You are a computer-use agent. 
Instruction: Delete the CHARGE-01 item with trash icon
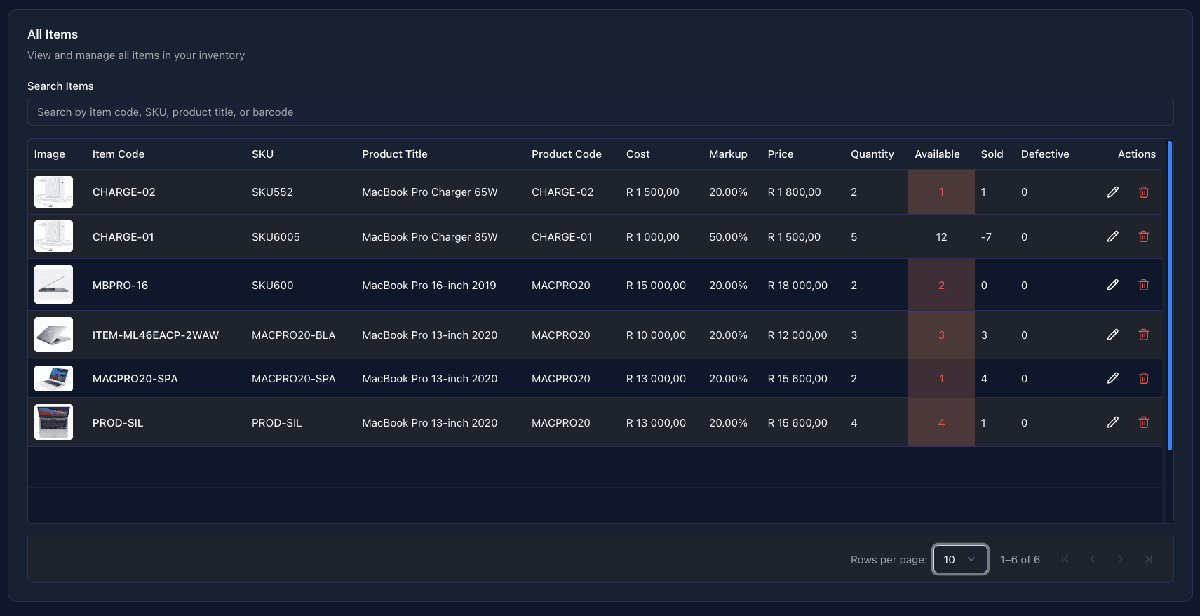[x=1143, y=236]
